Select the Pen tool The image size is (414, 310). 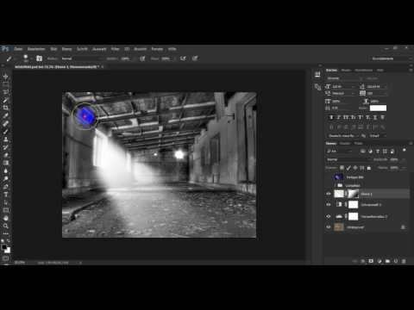point(5,187)
